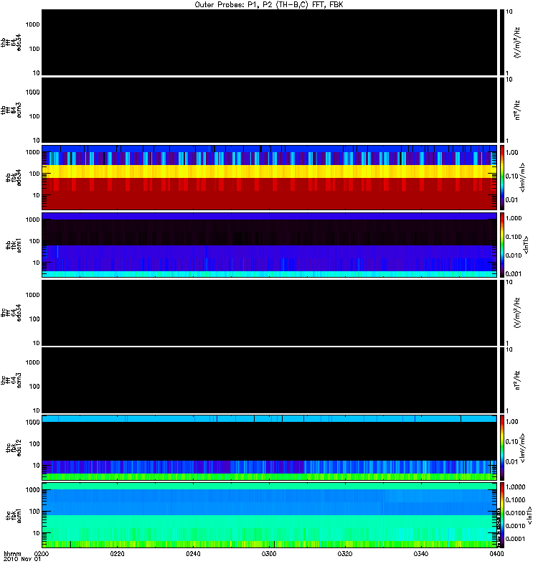Click the 0.100 color scale value of thb fbk scm1
The height and width of the screenshot is (574, 538).
tap(514, 237)
